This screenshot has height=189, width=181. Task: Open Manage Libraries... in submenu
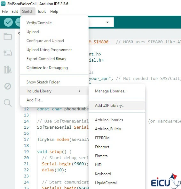click(117, 91)
